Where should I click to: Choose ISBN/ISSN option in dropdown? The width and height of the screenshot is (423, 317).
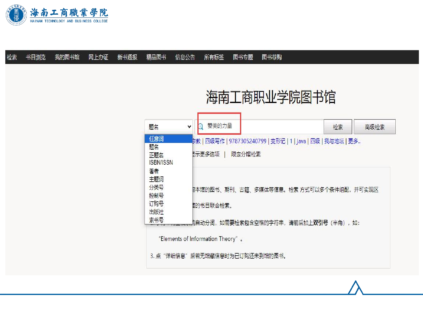tap(161, 163)
